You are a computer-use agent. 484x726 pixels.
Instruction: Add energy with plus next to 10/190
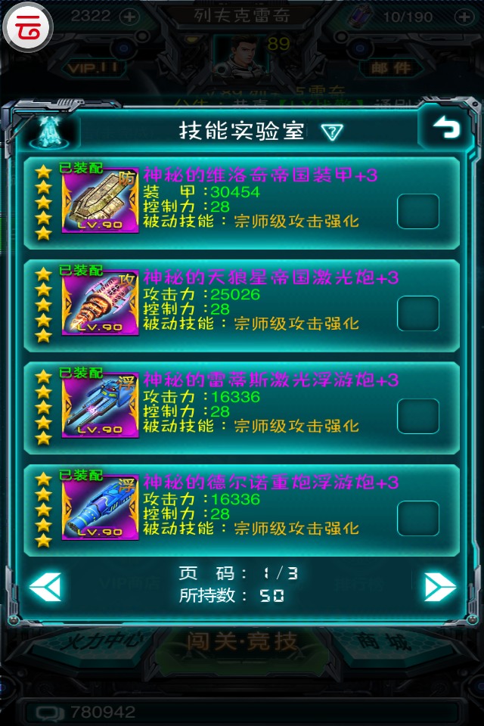pos(464,17)
